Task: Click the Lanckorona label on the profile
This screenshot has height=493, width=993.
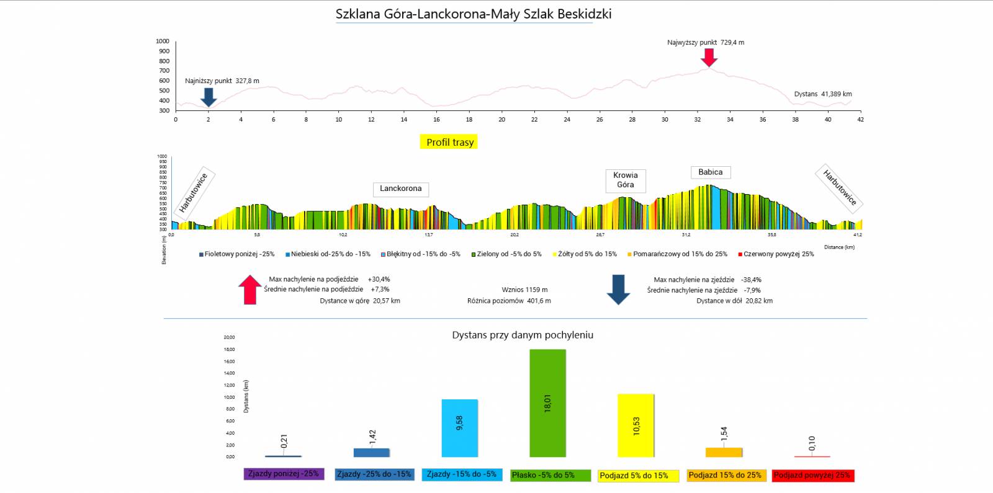Action: pyautogui.click(x=400, y=189)
